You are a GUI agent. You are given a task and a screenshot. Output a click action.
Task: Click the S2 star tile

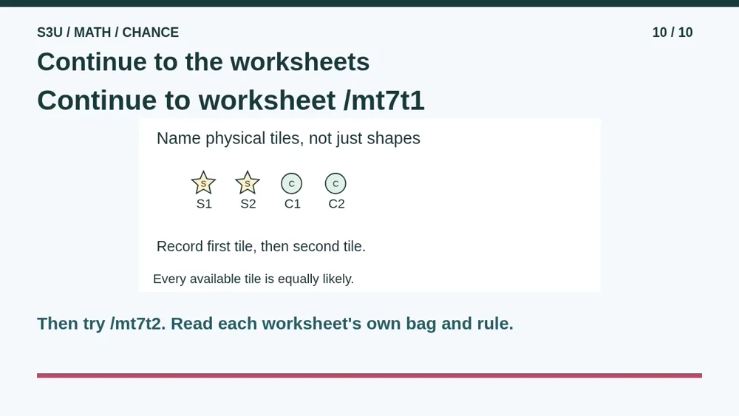click(x=248, y=183)
